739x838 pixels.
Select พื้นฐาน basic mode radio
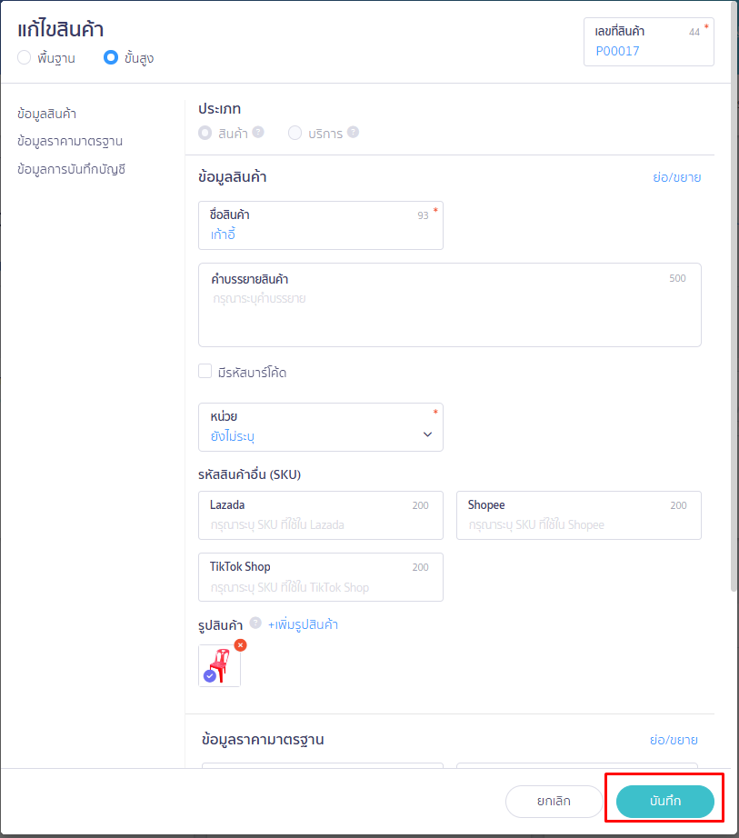coord(25,58)
